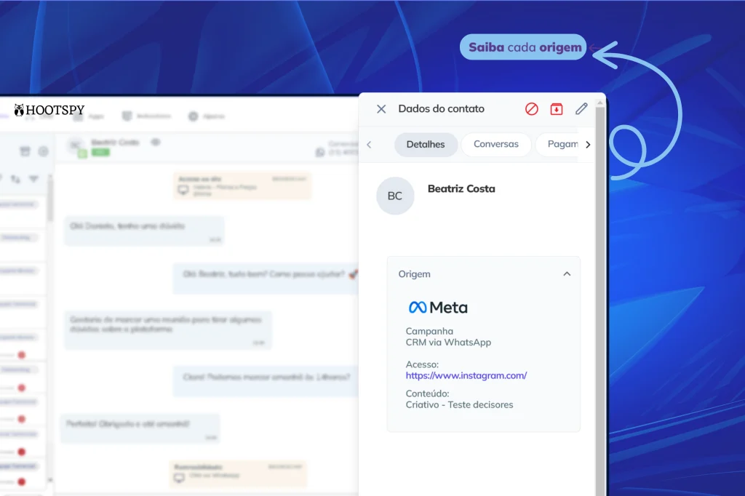Click the archive box icon above the conversation list

coord(25,151)
